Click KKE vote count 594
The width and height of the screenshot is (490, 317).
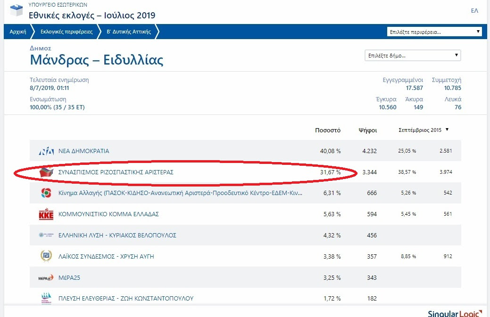click(x=372, y=214)
